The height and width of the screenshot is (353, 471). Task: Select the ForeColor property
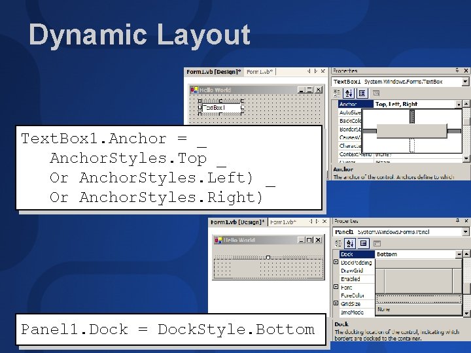point(357,295)
